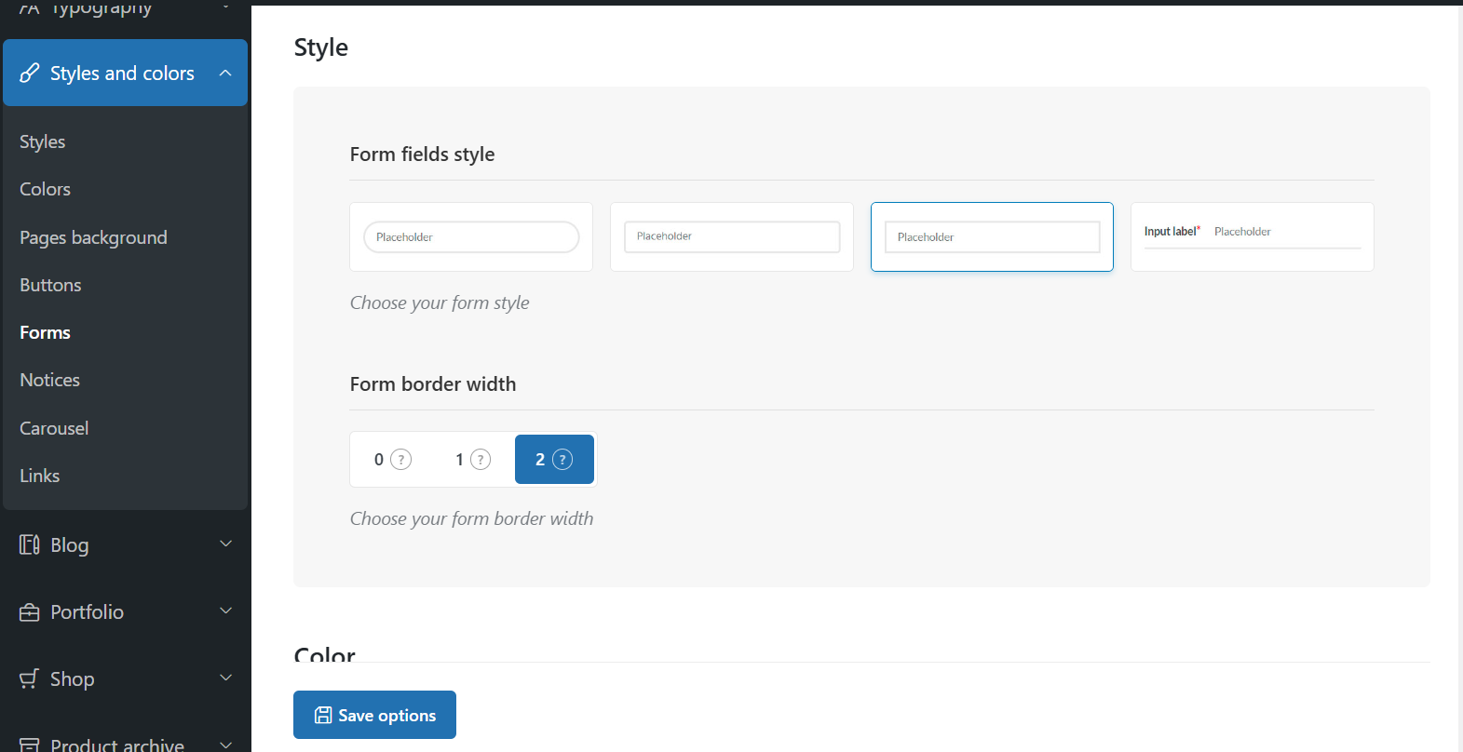1463x752 pixels.
Task: Click the Blog notebook icon
Action: point(30,544)
